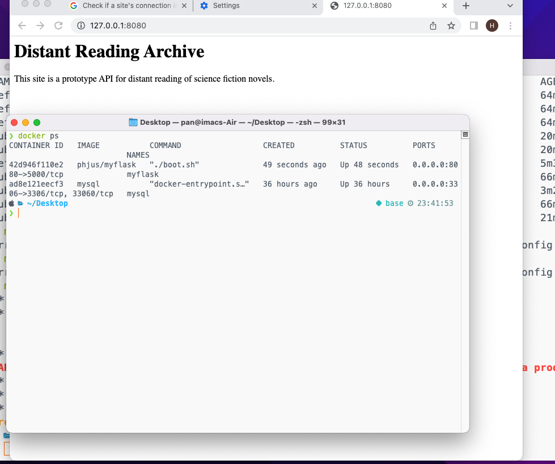Click the '~/Desktop' prompt path

(48, 203)
